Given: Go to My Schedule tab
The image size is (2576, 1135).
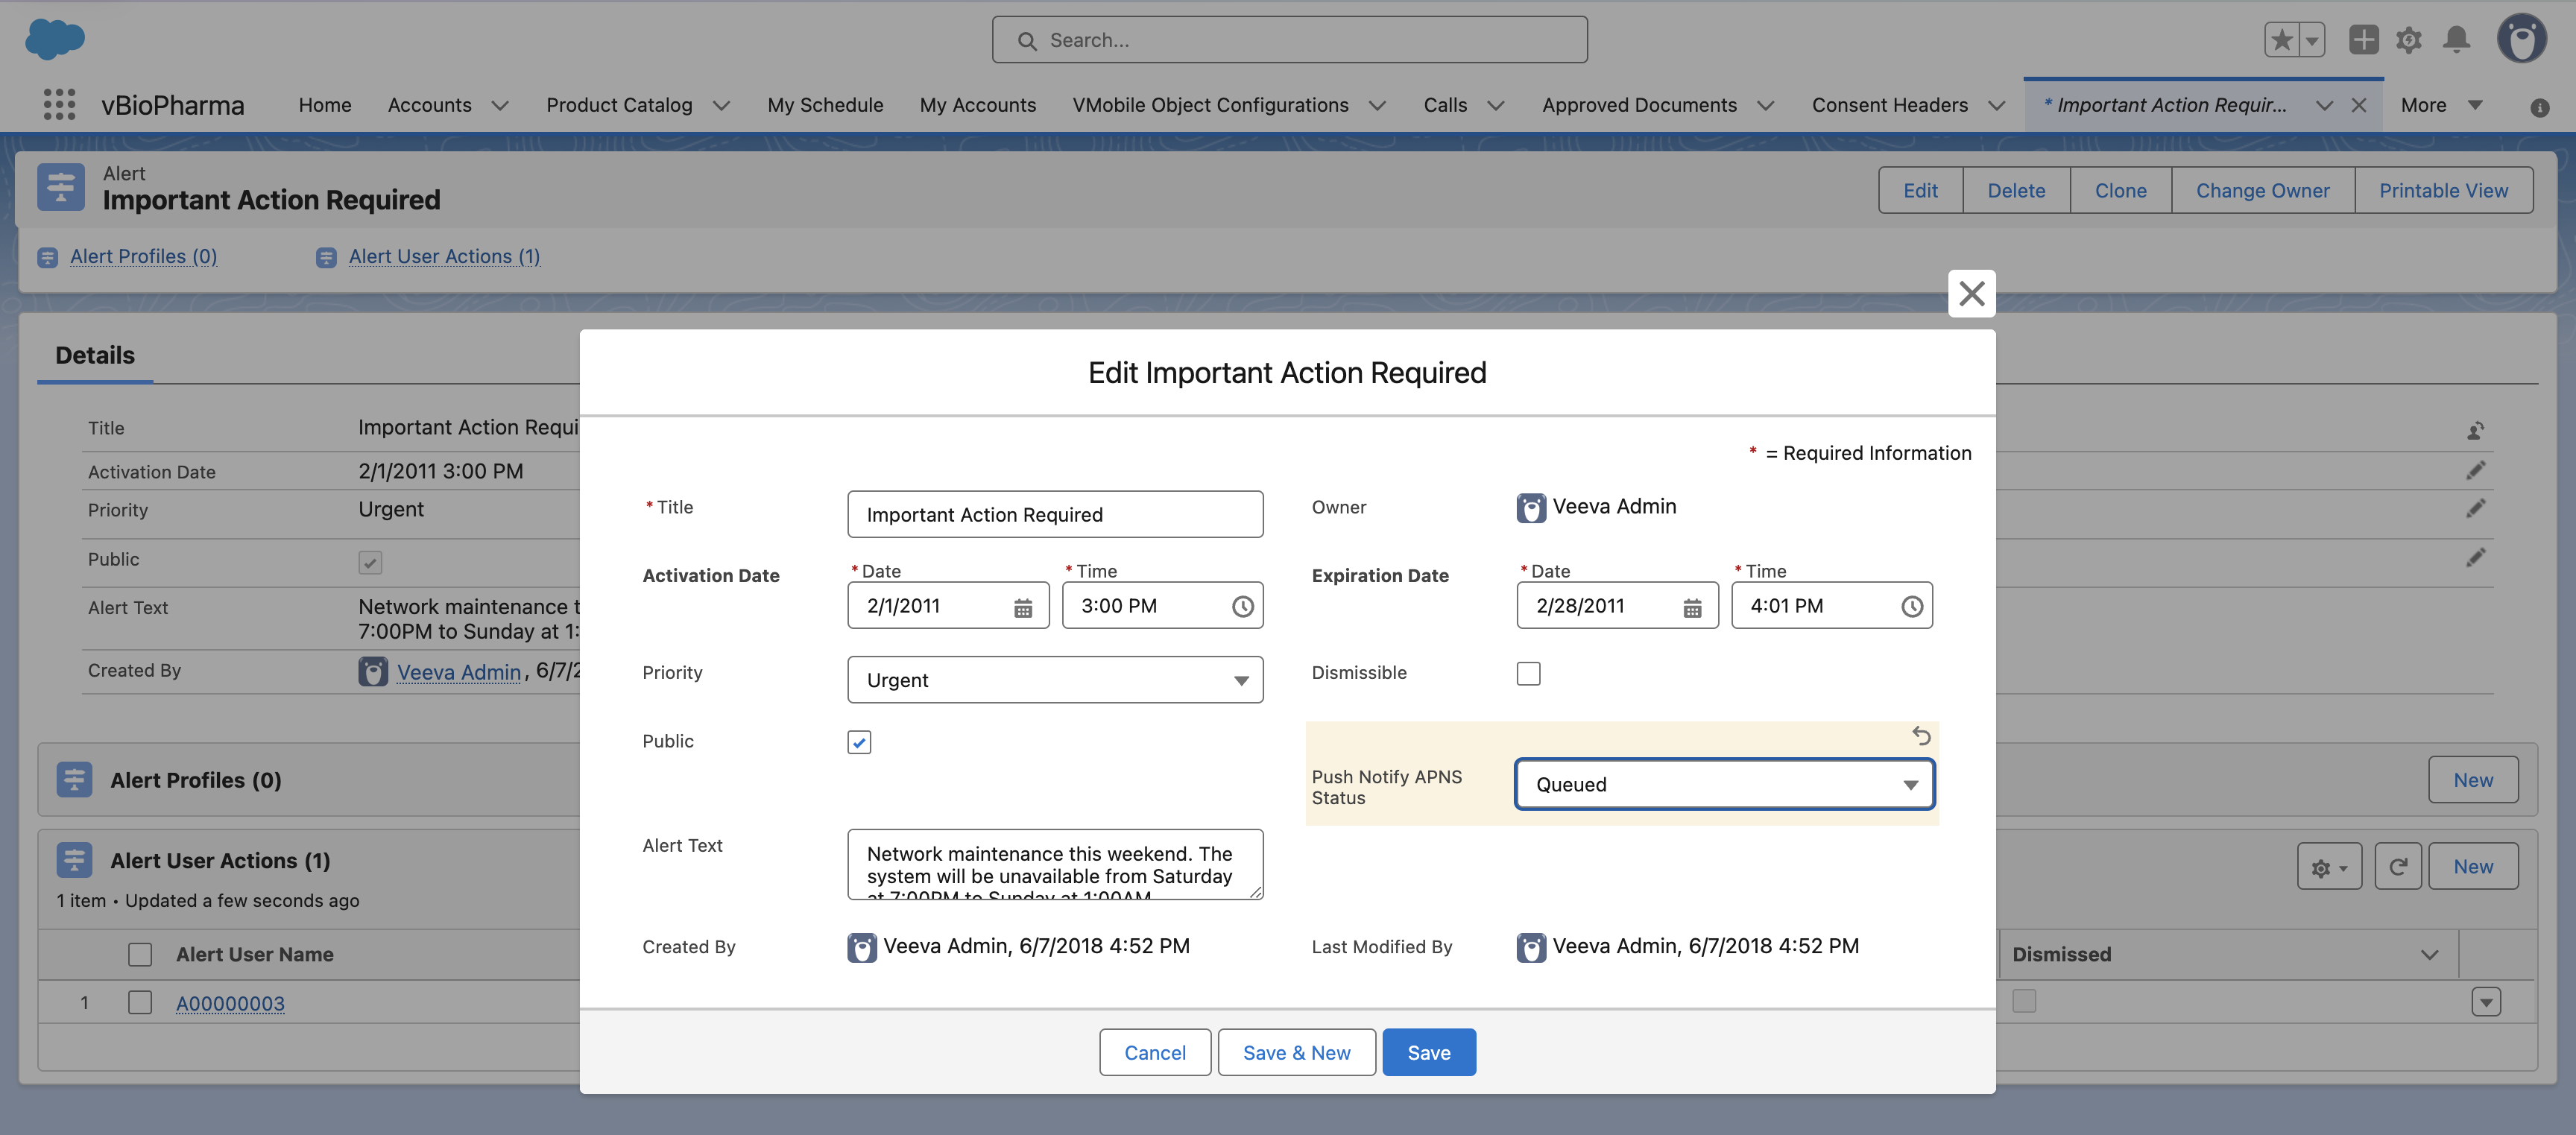Looking at the screenshot, I should [x=825, y=105].
